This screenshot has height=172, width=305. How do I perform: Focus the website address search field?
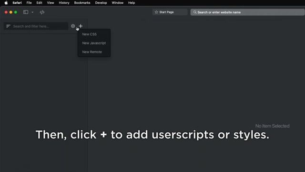[x=247, y=12]
